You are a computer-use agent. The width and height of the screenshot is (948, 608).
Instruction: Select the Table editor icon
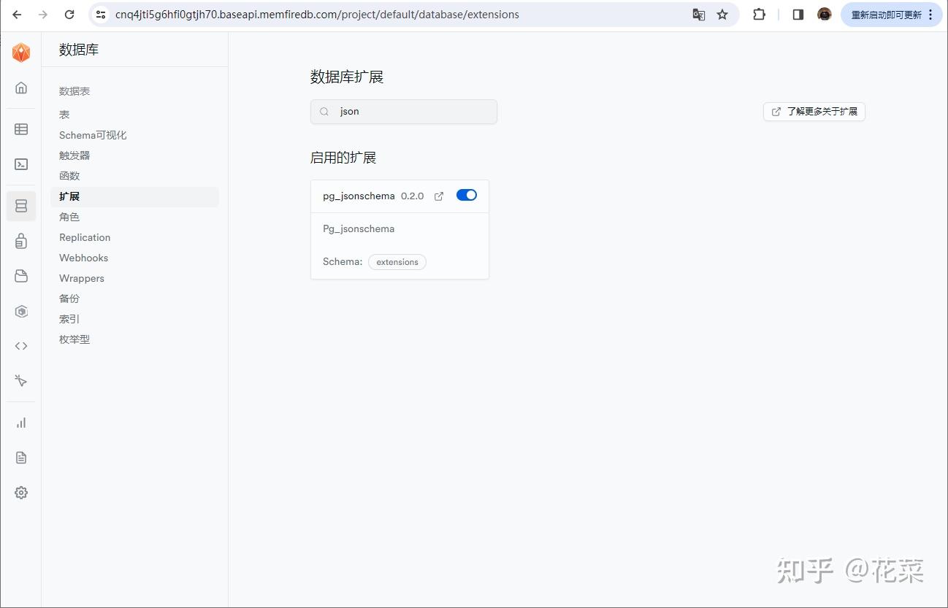[20, 129]
